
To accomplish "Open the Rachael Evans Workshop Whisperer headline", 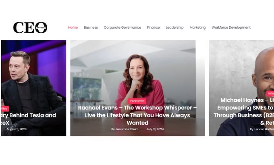I will point(137,115).
